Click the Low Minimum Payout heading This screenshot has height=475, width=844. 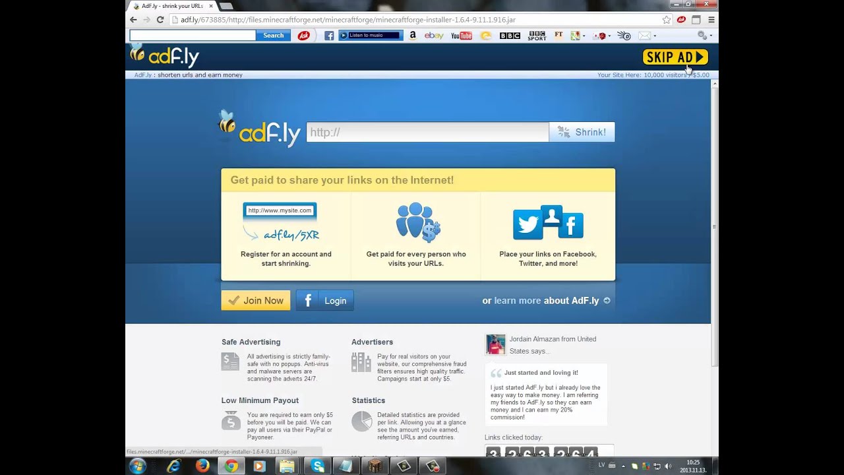[x=260, y=400]
